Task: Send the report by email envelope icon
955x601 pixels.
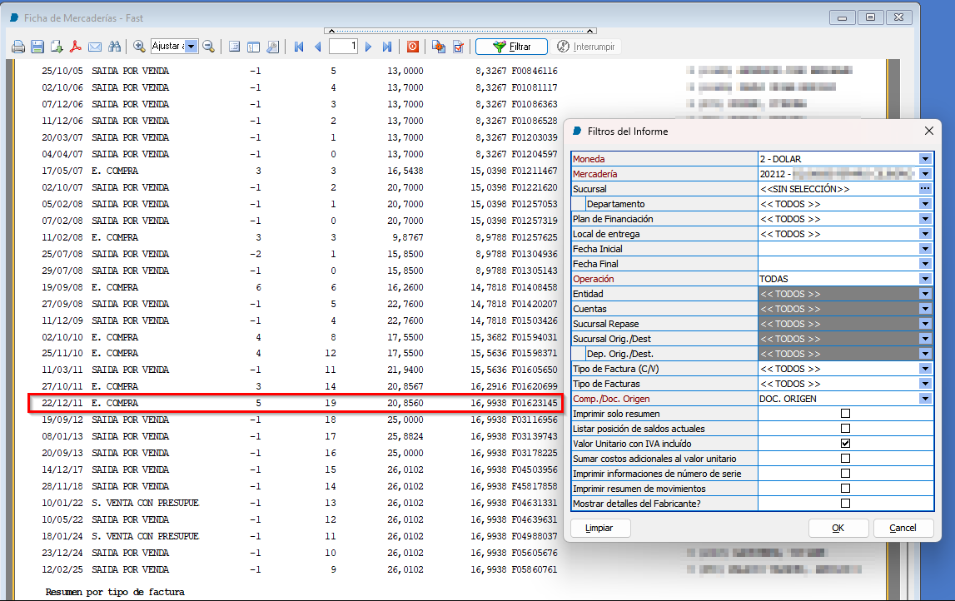Action: click(95, 47)
